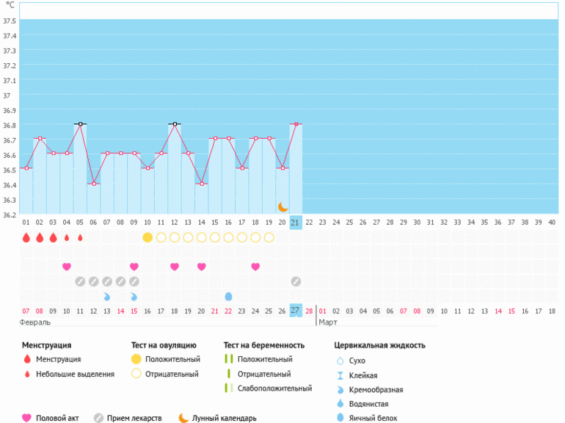Click the negative ovulation test on day 19
Screen dimensions: 565x423
(x=269, y=237)
